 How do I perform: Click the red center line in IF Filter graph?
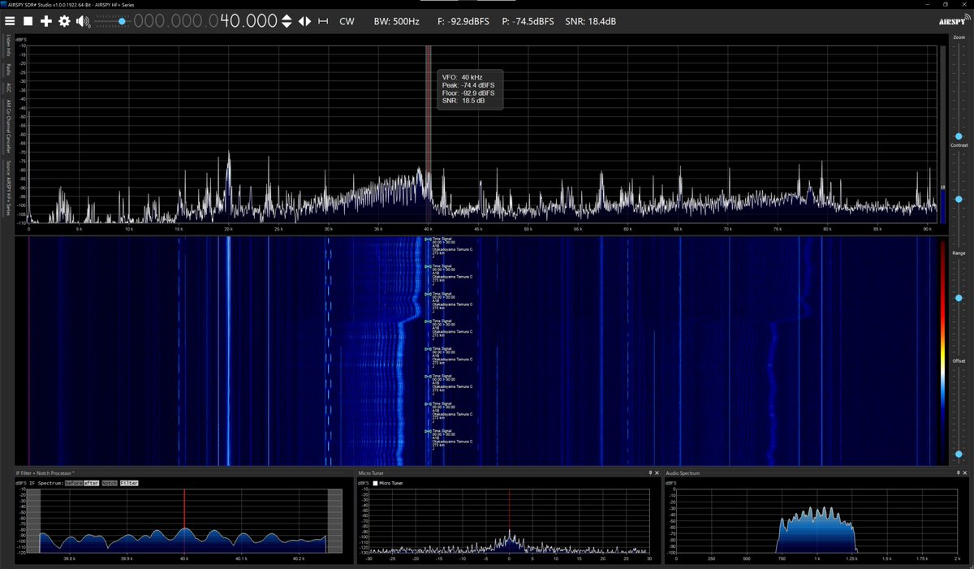pyautogui.click(x=184, y=519)
